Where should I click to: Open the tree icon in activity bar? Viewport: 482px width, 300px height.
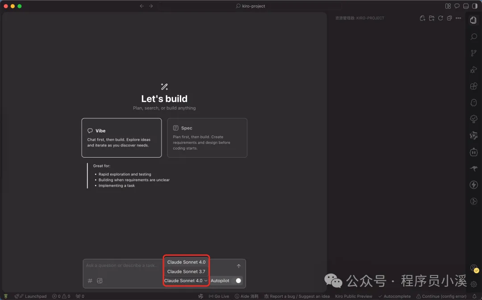tap(474, 119)
